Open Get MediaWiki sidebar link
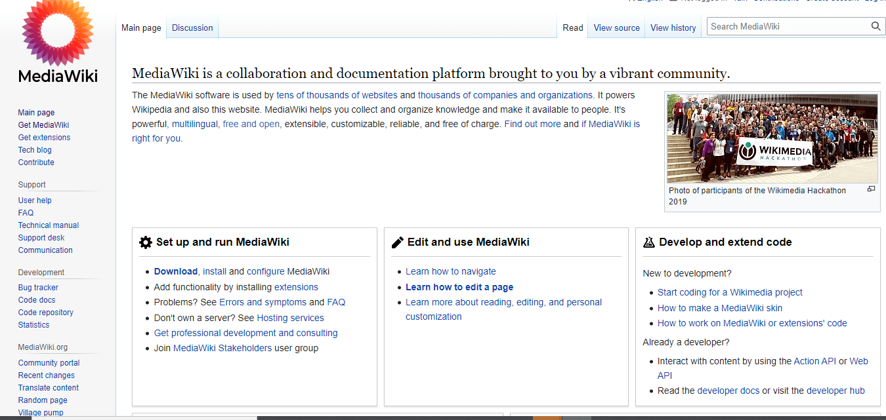 click(x=43, y=125)
